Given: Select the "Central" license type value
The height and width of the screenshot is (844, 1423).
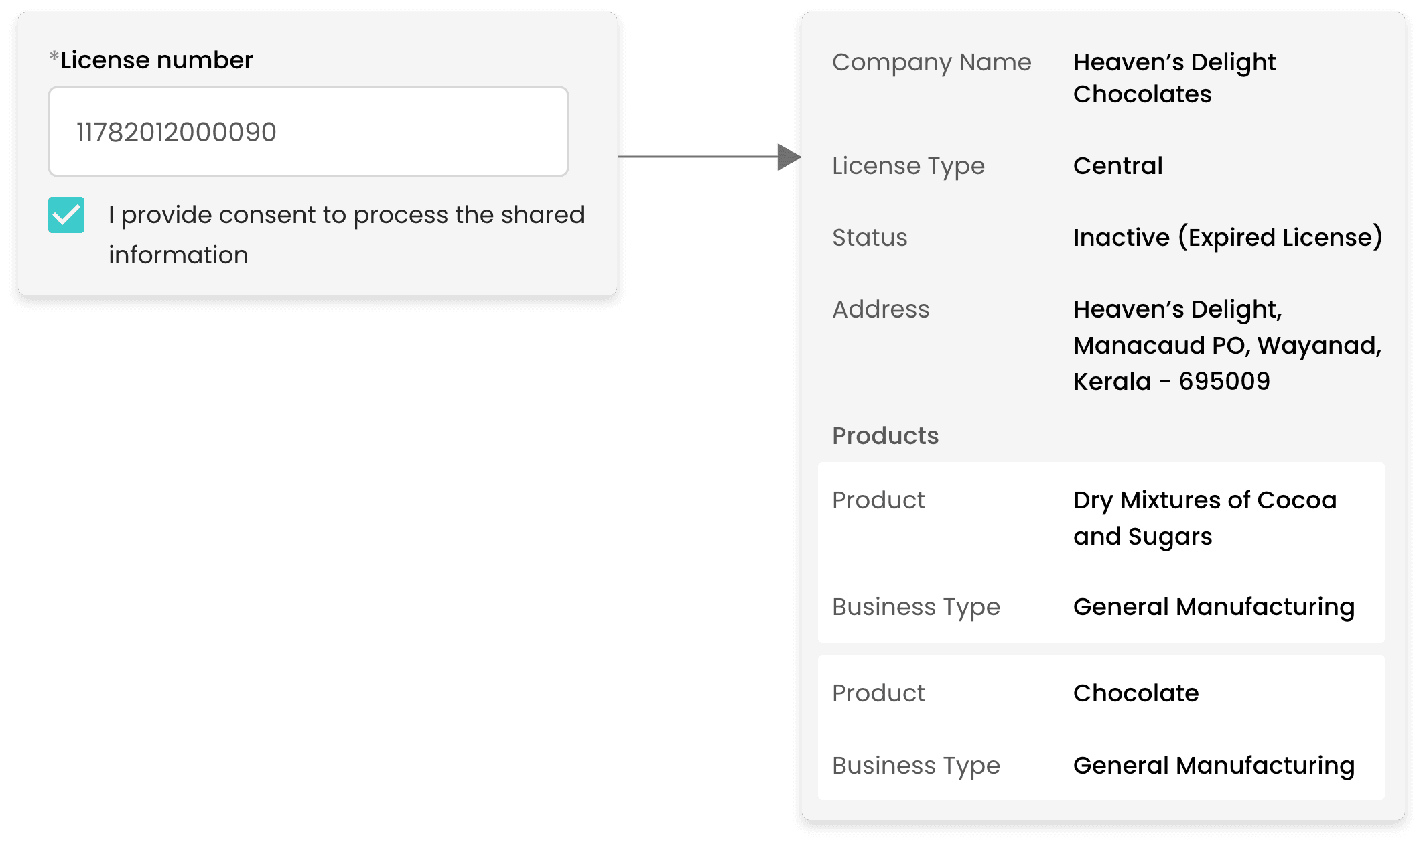Looking at the screenshot, I should [x=1117, y=166].
